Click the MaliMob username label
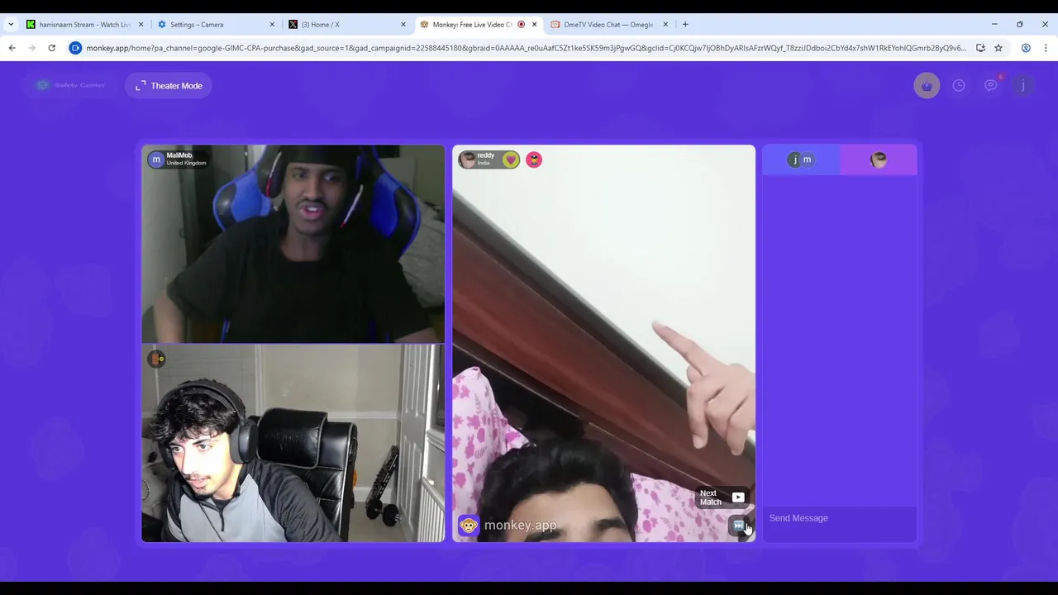Image resolution: width=1058 pixels, height=595 pixels. 179,155
